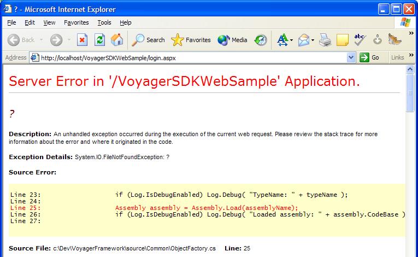The image size is (418, 257).
Task: Click the yellow note icon
Action: pos(343,40)
